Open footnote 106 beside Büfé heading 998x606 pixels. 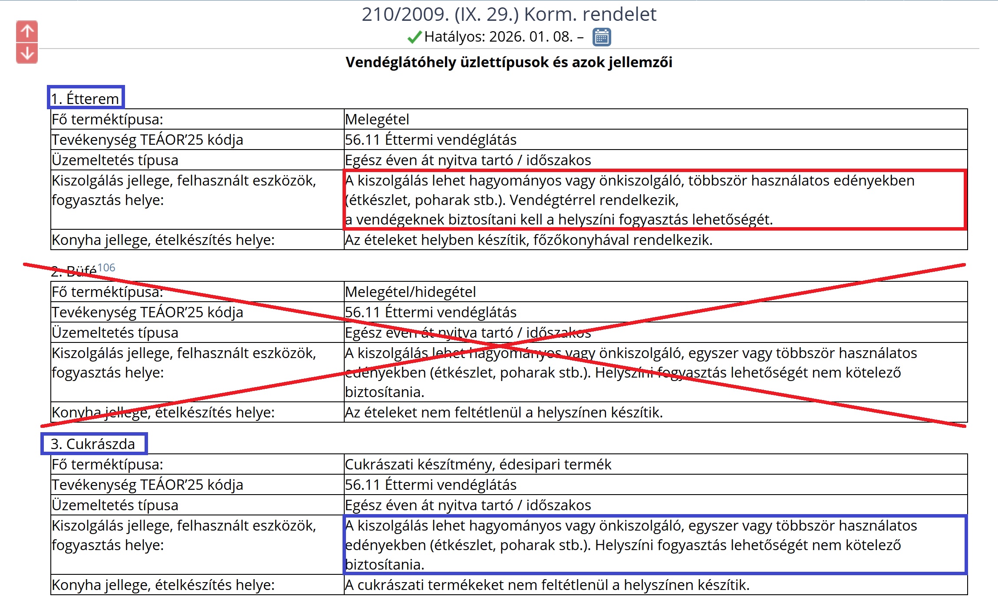pos(106,267)
